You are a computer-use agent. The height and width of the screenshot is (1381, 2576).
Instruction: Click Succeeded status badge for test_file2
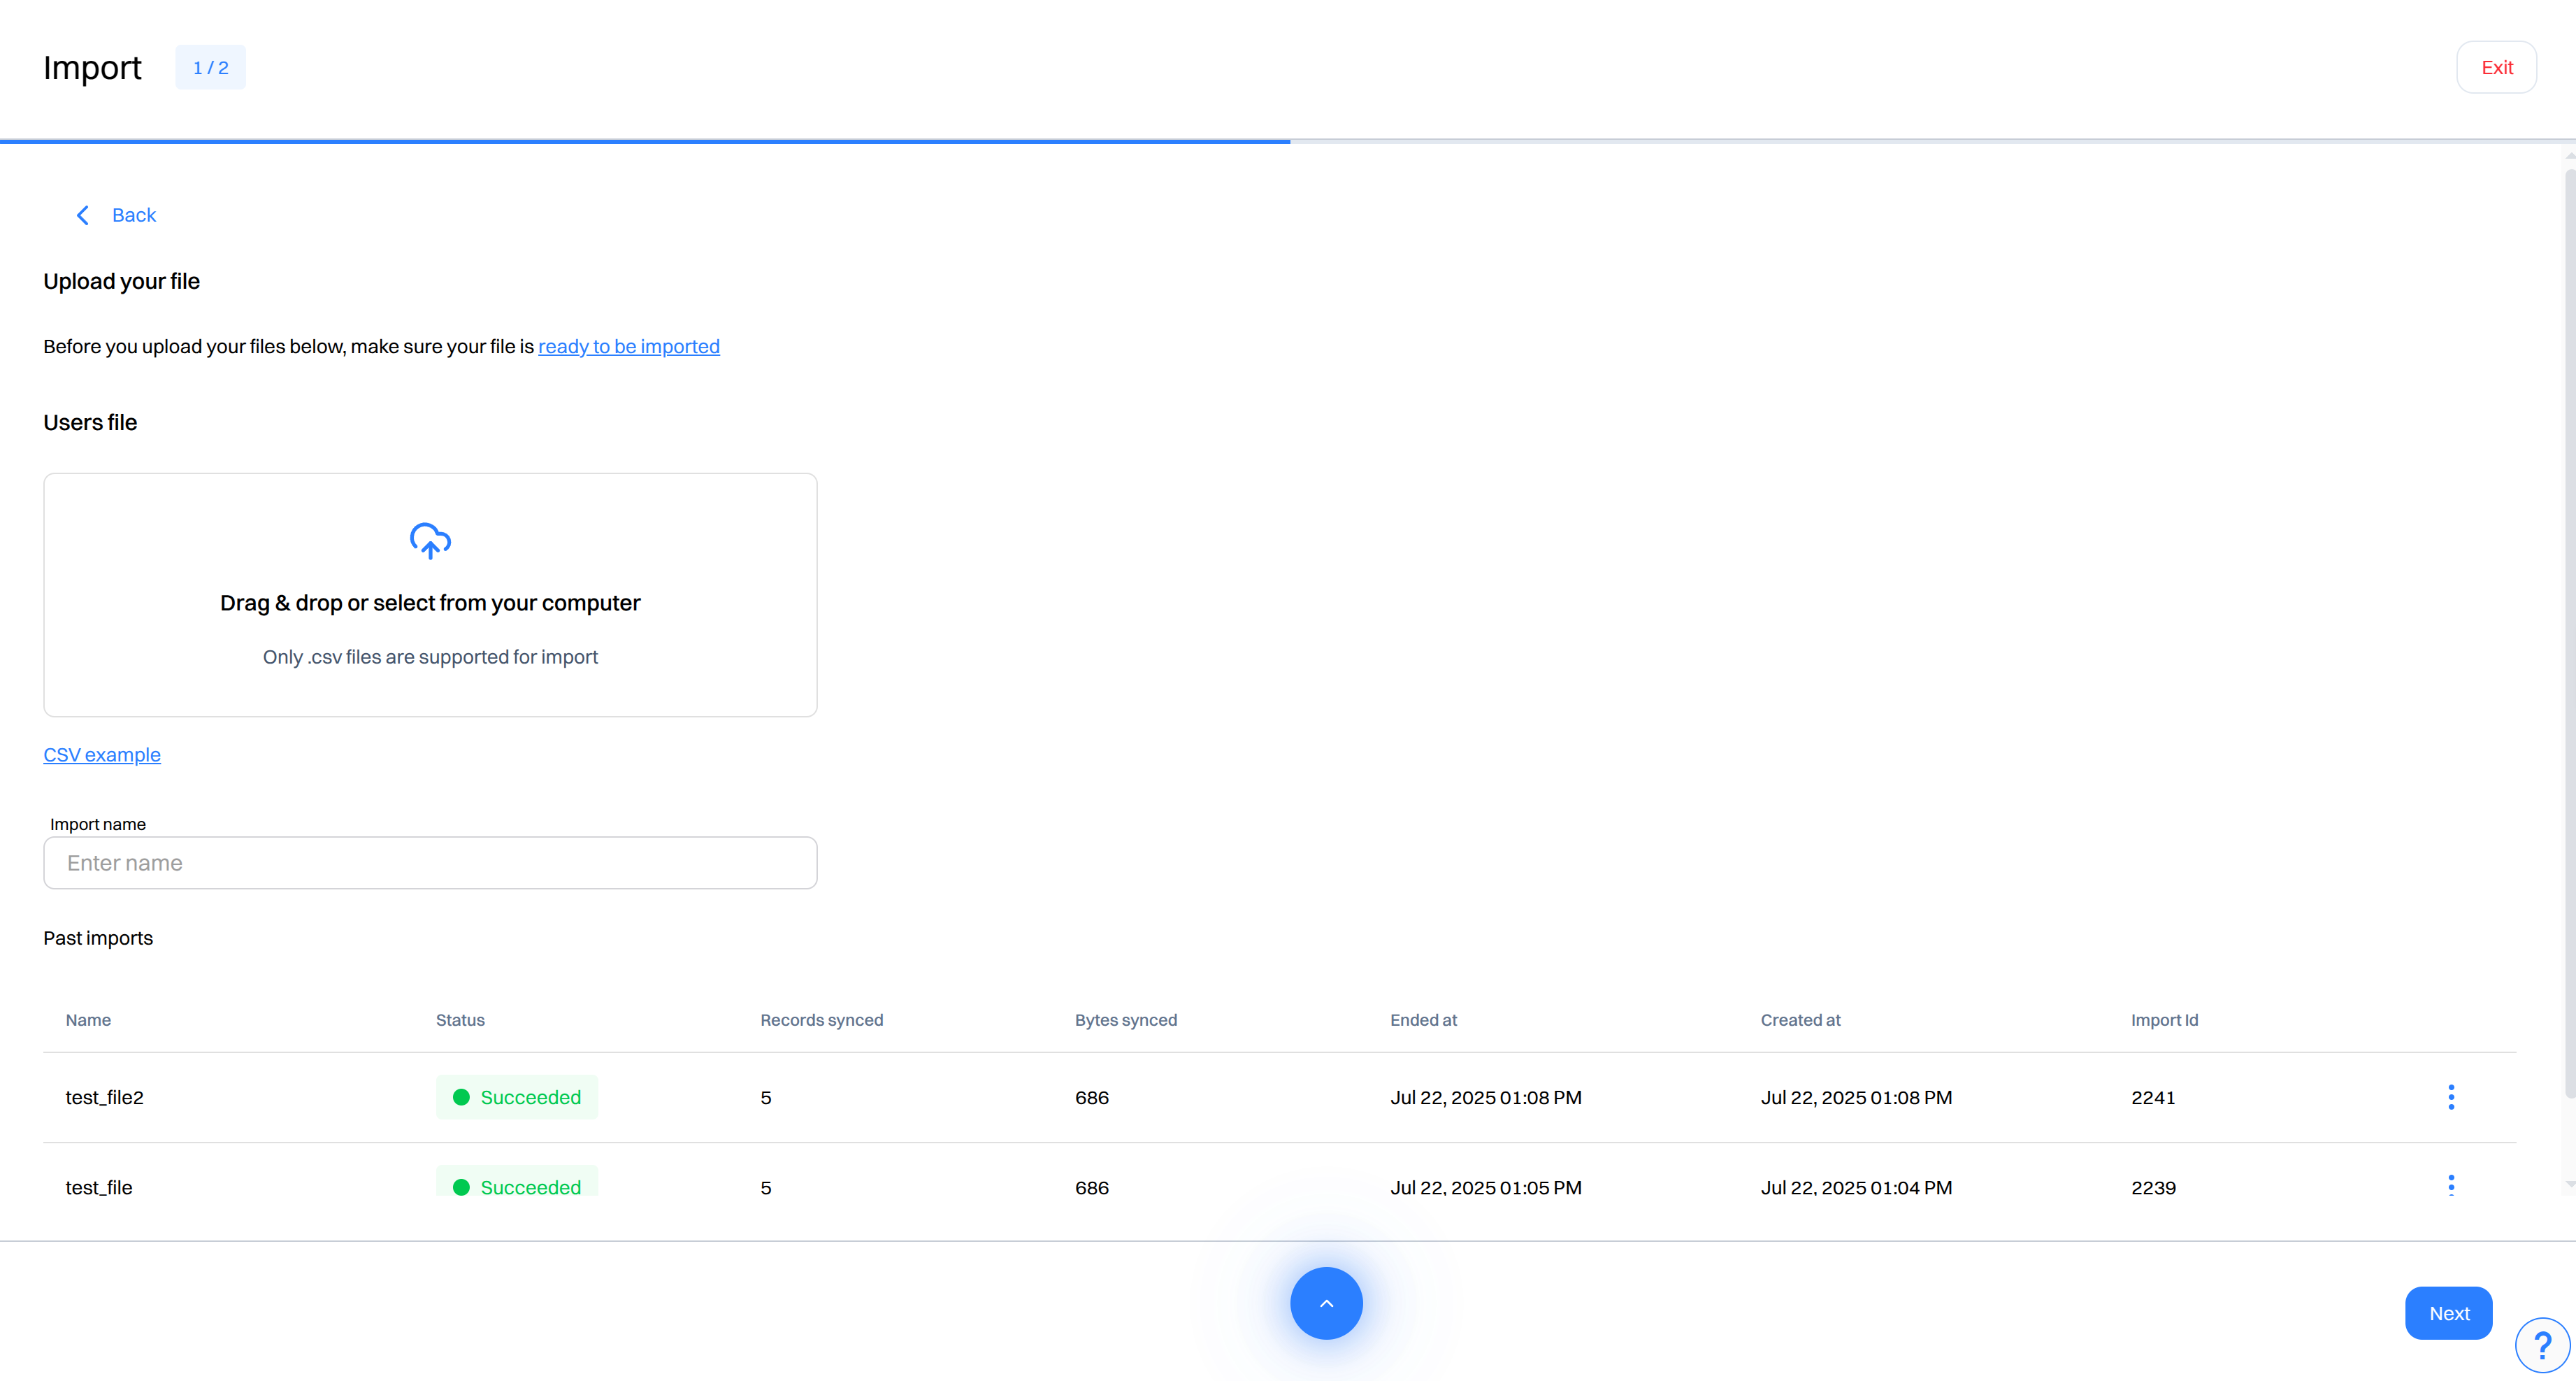[517, 1097]
